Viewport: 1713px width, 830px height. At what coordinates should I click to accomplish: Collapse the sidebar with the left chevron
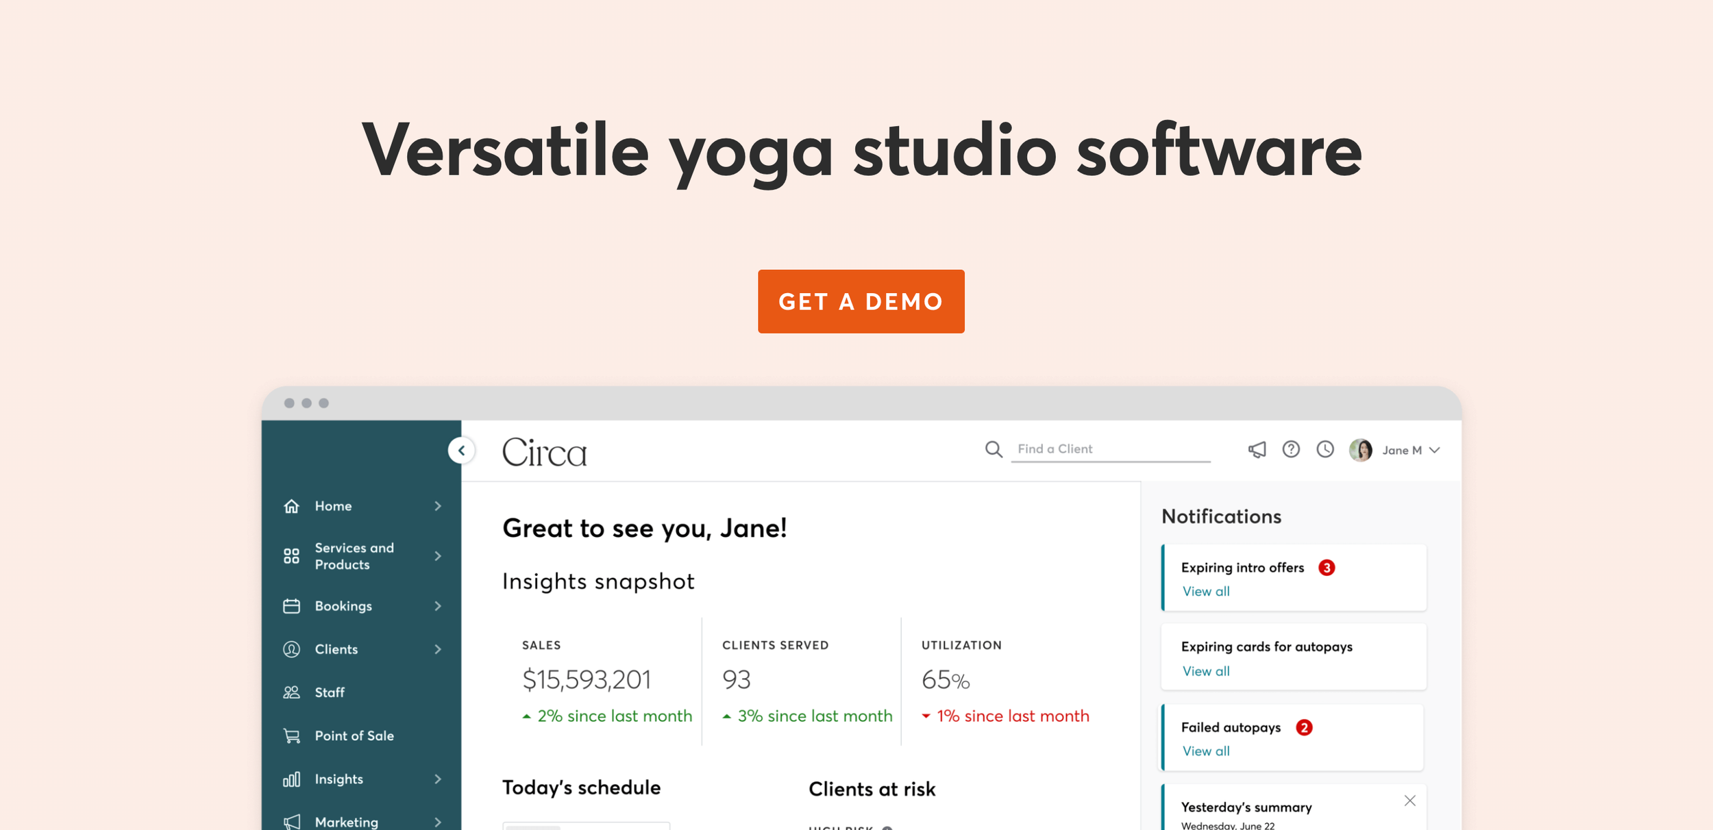462,450
